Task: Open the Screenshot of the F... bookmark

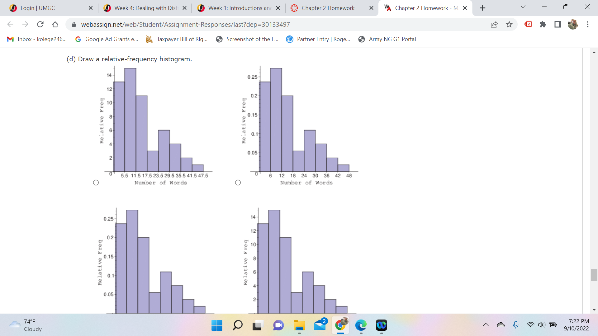Action: [x=247, y=39]
